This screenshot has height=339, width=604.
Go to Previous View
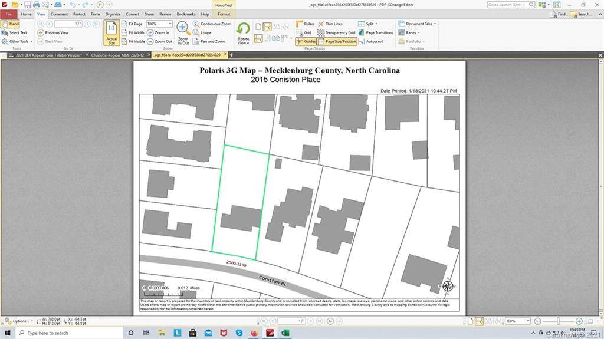[x=53, y=33]
